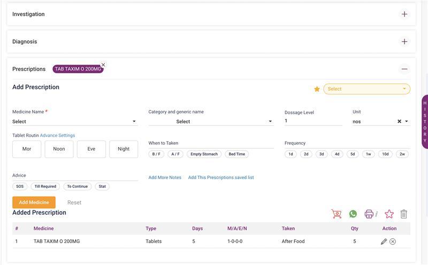Remove the TAB TAXIM O 200MG tag
Screen dimensions: 428x265
103,65
